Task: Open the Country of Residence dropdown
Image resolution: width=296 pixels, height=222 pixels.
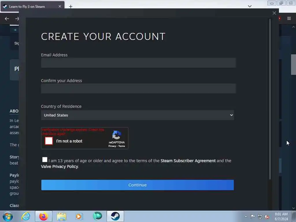Action: click(x=137, y=115)
